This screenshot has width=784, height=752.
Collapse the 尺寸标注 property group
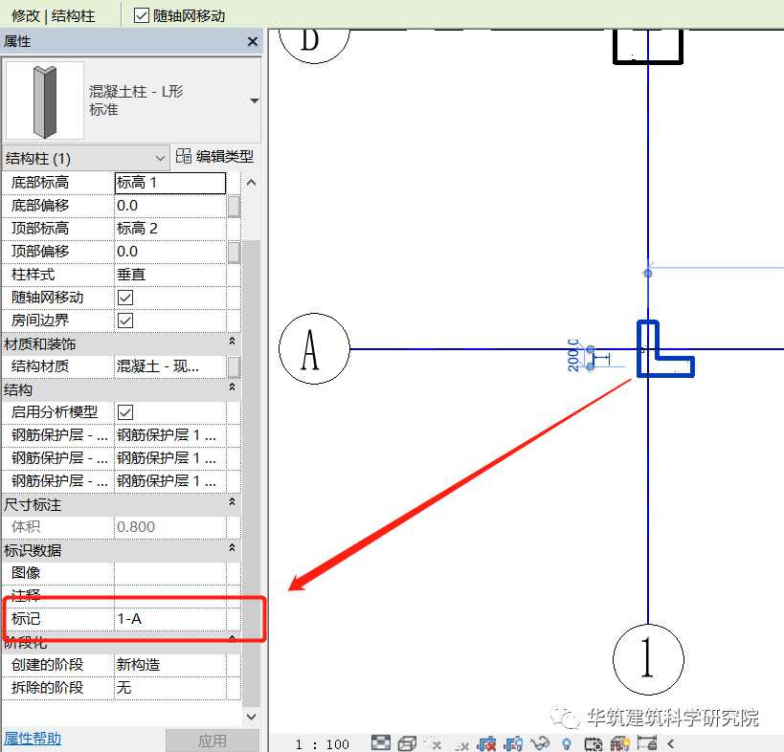click(x=232, y=501)
